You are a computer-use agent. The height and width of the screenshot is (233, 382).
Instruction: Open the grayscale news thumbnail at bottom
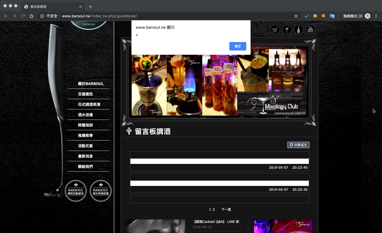coord(155,226)
